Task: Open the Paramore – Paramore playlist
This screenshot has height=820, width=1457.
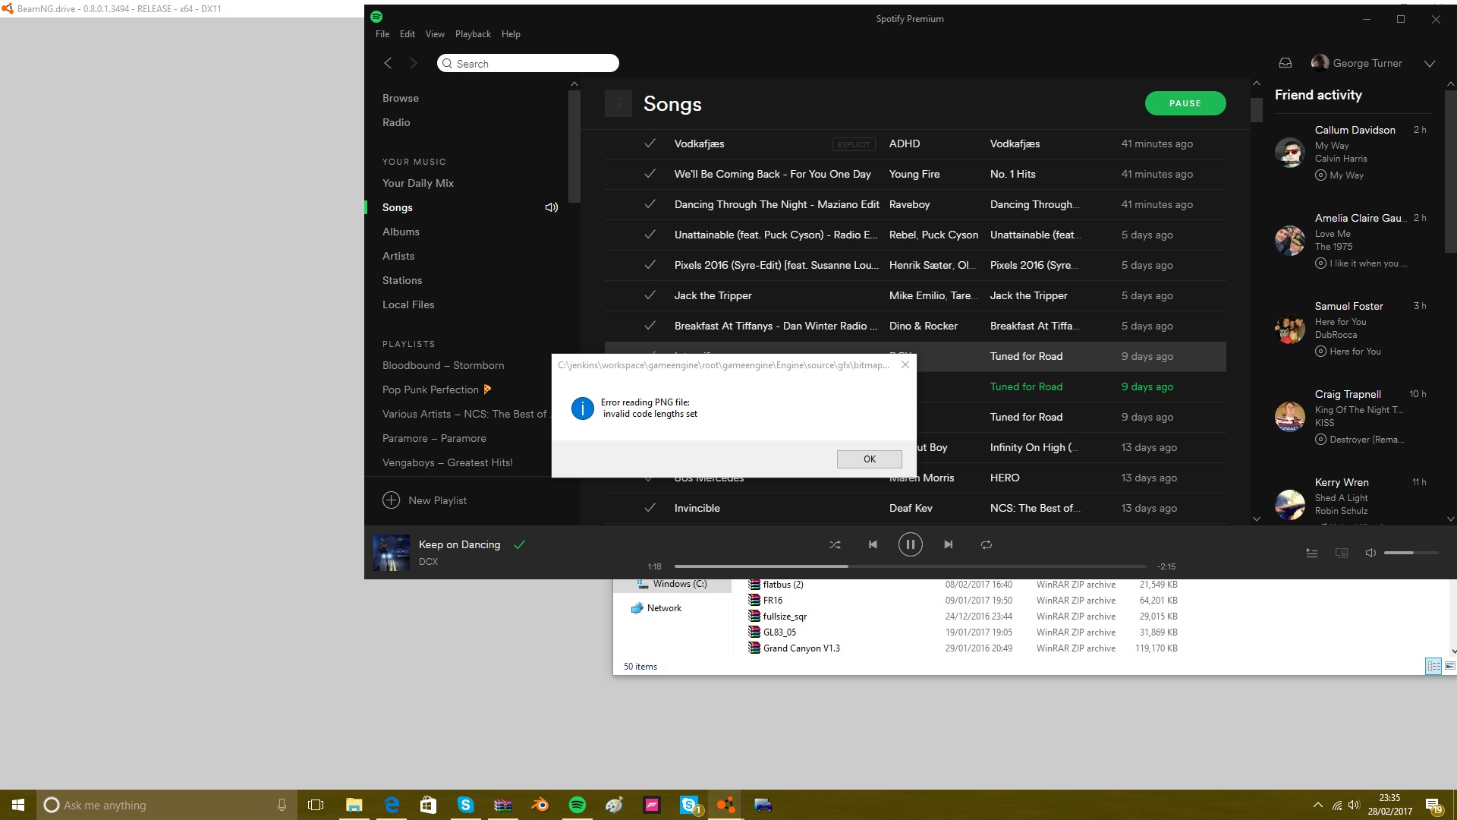Action: point(434,438)
